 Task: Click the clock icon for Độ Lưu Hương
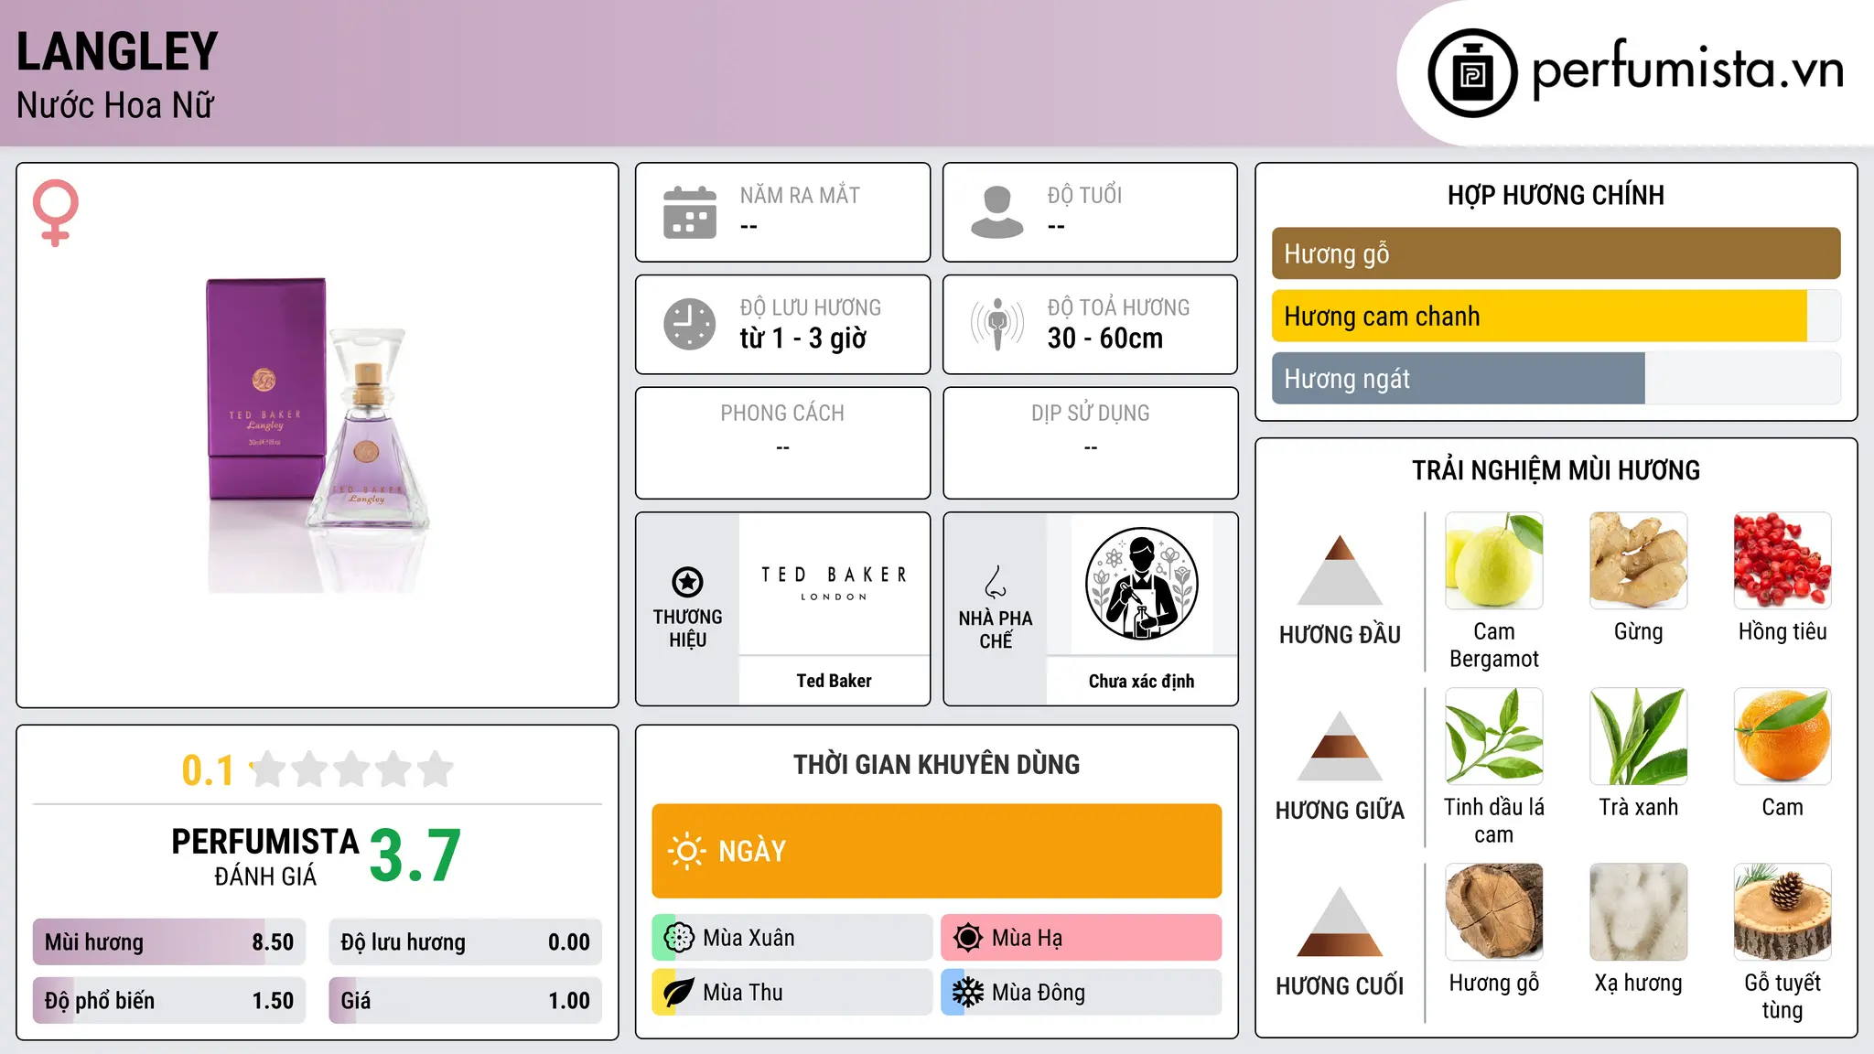(x=690, y=324)
